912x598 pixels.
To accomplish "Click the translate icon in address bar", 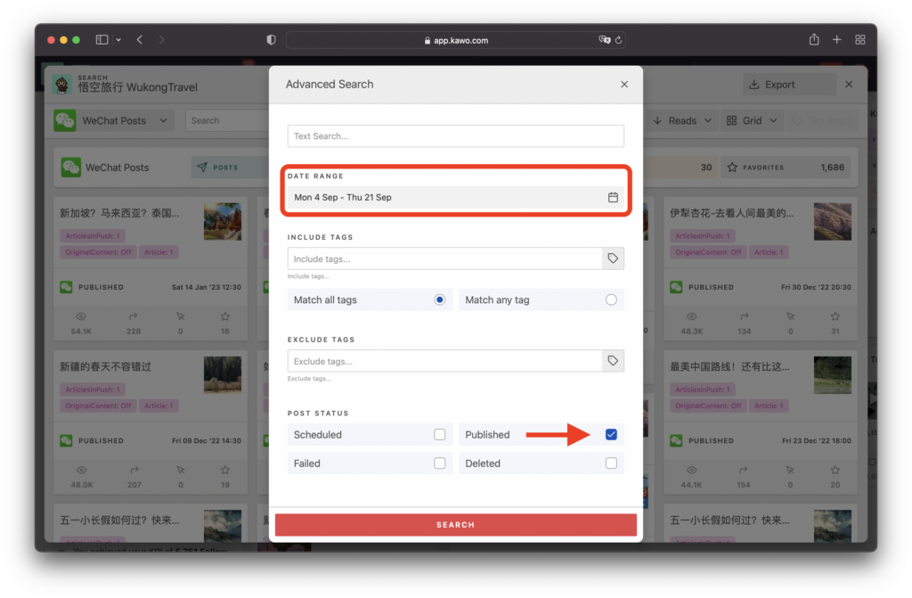I will [x=605, y=39].
